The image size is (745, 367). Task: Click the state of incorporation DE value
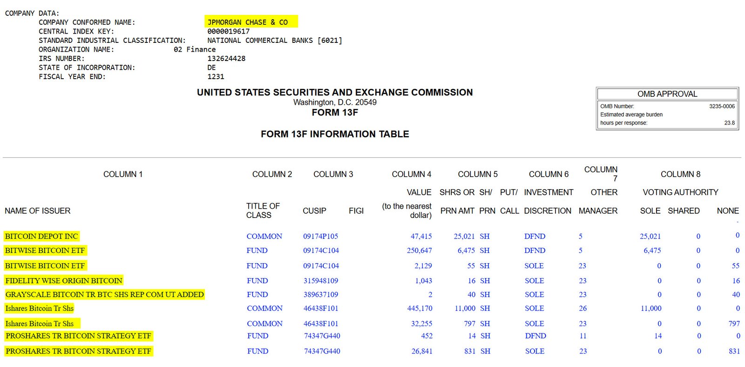[211, 68]
